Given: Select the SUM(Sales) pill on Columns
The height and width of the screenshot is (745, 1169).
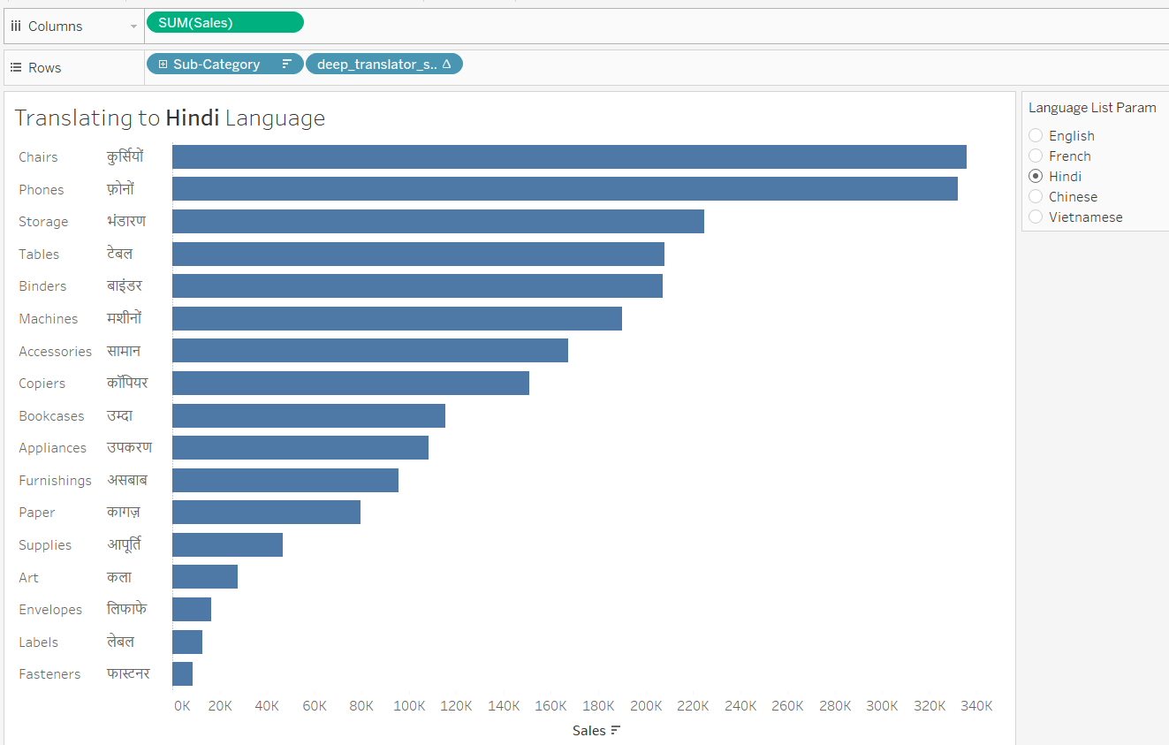Looking at the screenshot, I should point(225,23).
